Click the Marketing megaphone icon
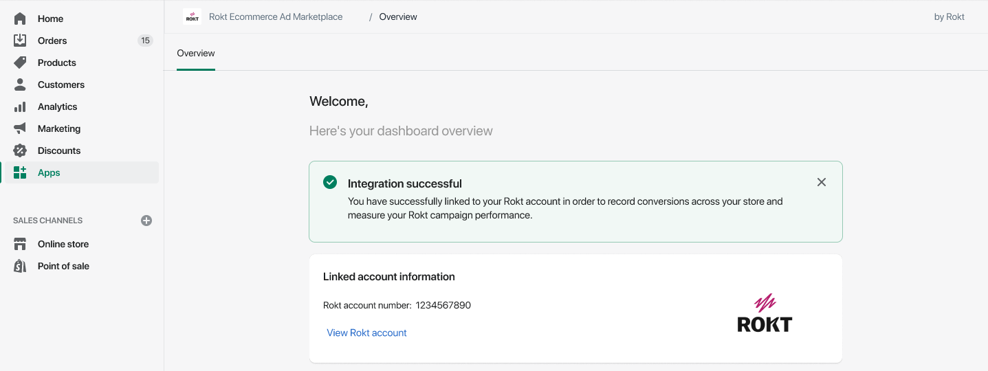Image resolution: width=988 pixels, height=371 pixels. pyautogui.click(x=20, y=128)
